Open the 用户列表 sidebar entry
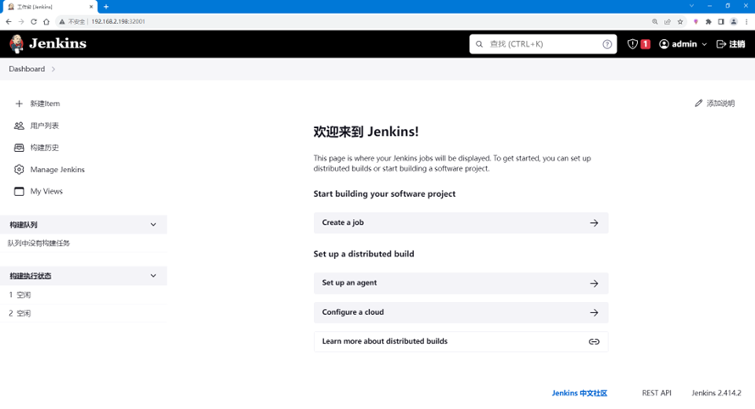Viewport: 755px width, 409px height. click(x=44, y=126)
